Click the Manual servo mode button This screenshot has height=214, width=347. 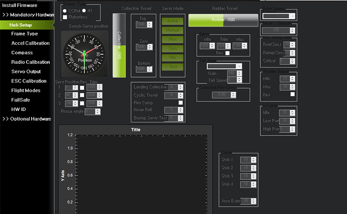[172, 30]
